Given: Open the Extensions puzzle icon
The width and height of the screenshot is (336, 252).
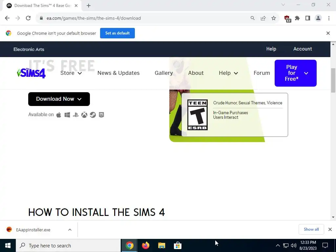Looking at the screenshot, I should (297, 18).
